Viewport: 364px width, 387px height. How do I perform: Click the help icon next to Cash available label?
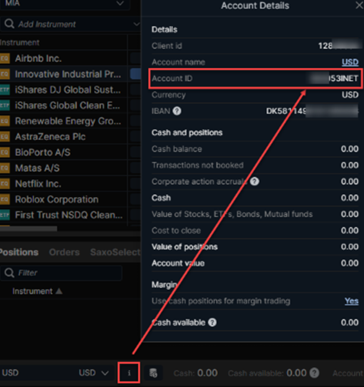click(212, 322)
